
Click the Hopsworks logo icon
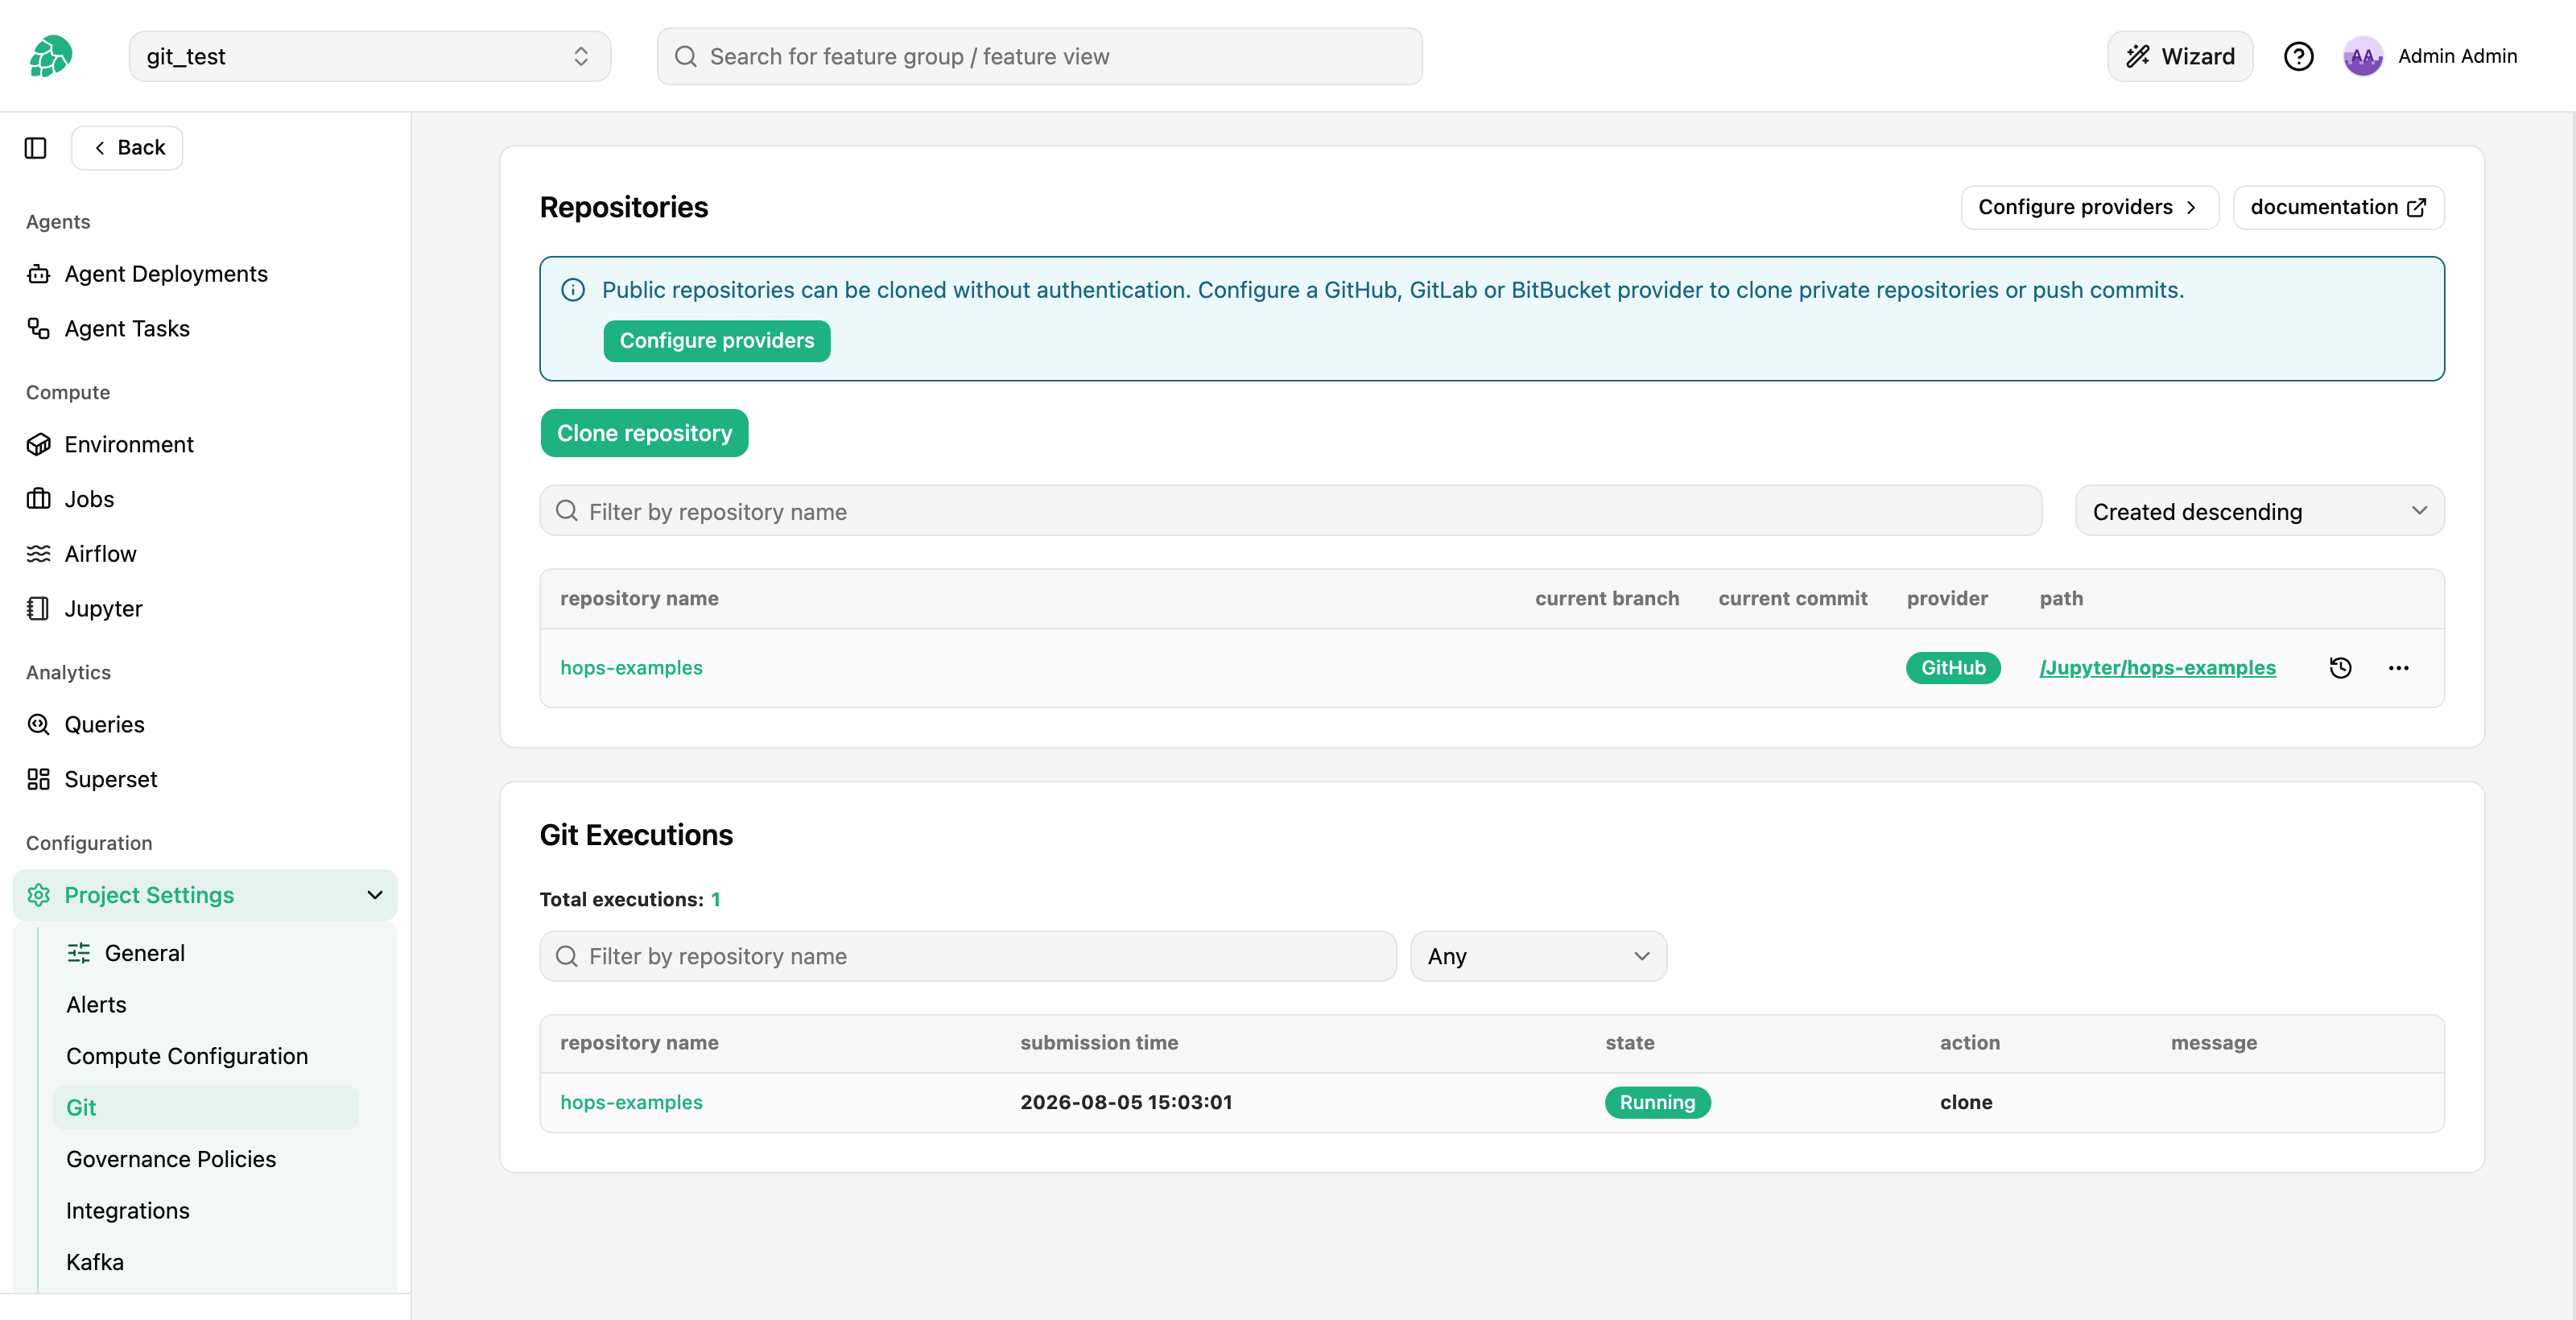(50, 56)
